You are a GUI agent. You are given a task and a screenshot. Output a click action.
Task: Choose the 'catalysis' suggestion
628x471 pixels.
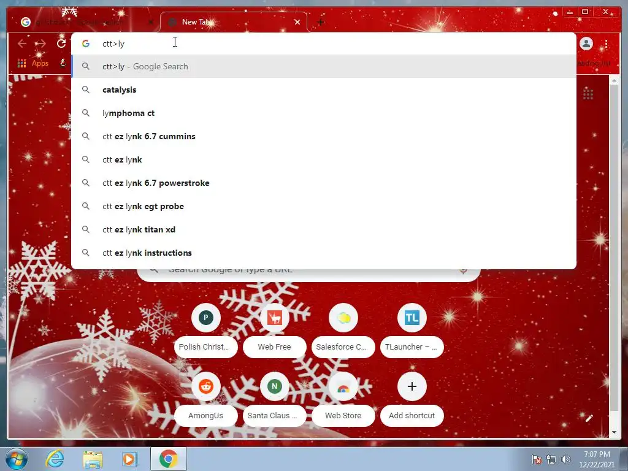click(324, 90)
